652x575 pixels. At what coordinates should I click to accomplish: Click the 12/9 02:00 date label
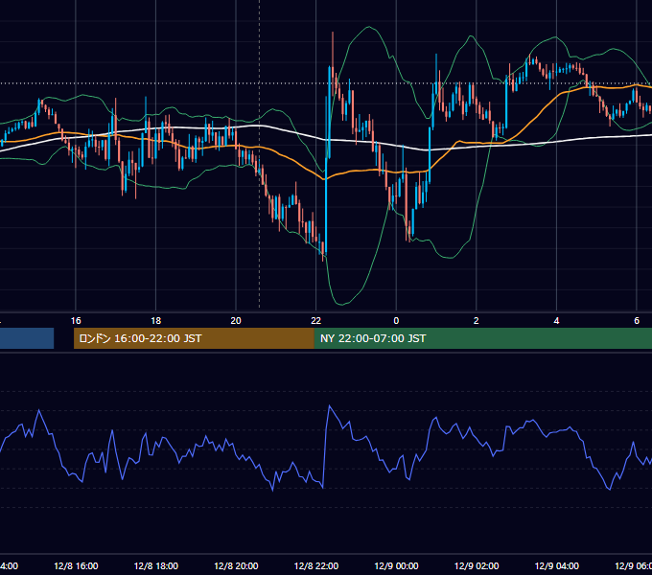477,565
